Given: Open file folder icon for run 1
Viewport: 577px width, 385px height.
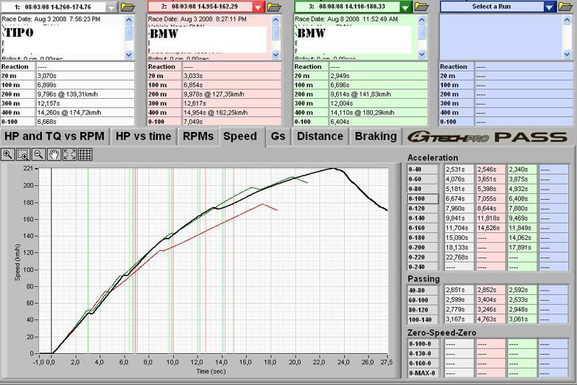Looking at the screenshot, I should point(128,6).
